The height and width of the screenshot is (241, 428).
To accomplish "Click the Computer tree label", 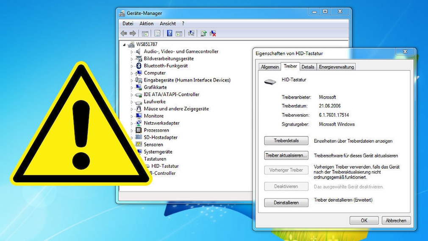I will coord(155,73).
